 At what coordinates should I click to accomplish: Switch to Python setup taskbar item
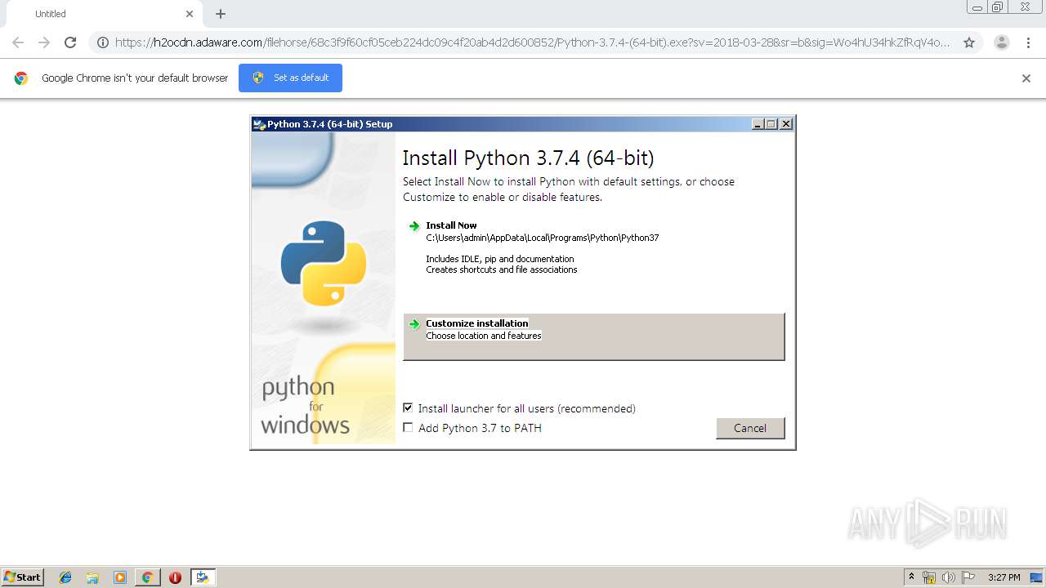pos(203,577)
